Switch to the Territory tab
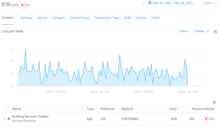Screen dimensions: 221x129 (26, 18)
